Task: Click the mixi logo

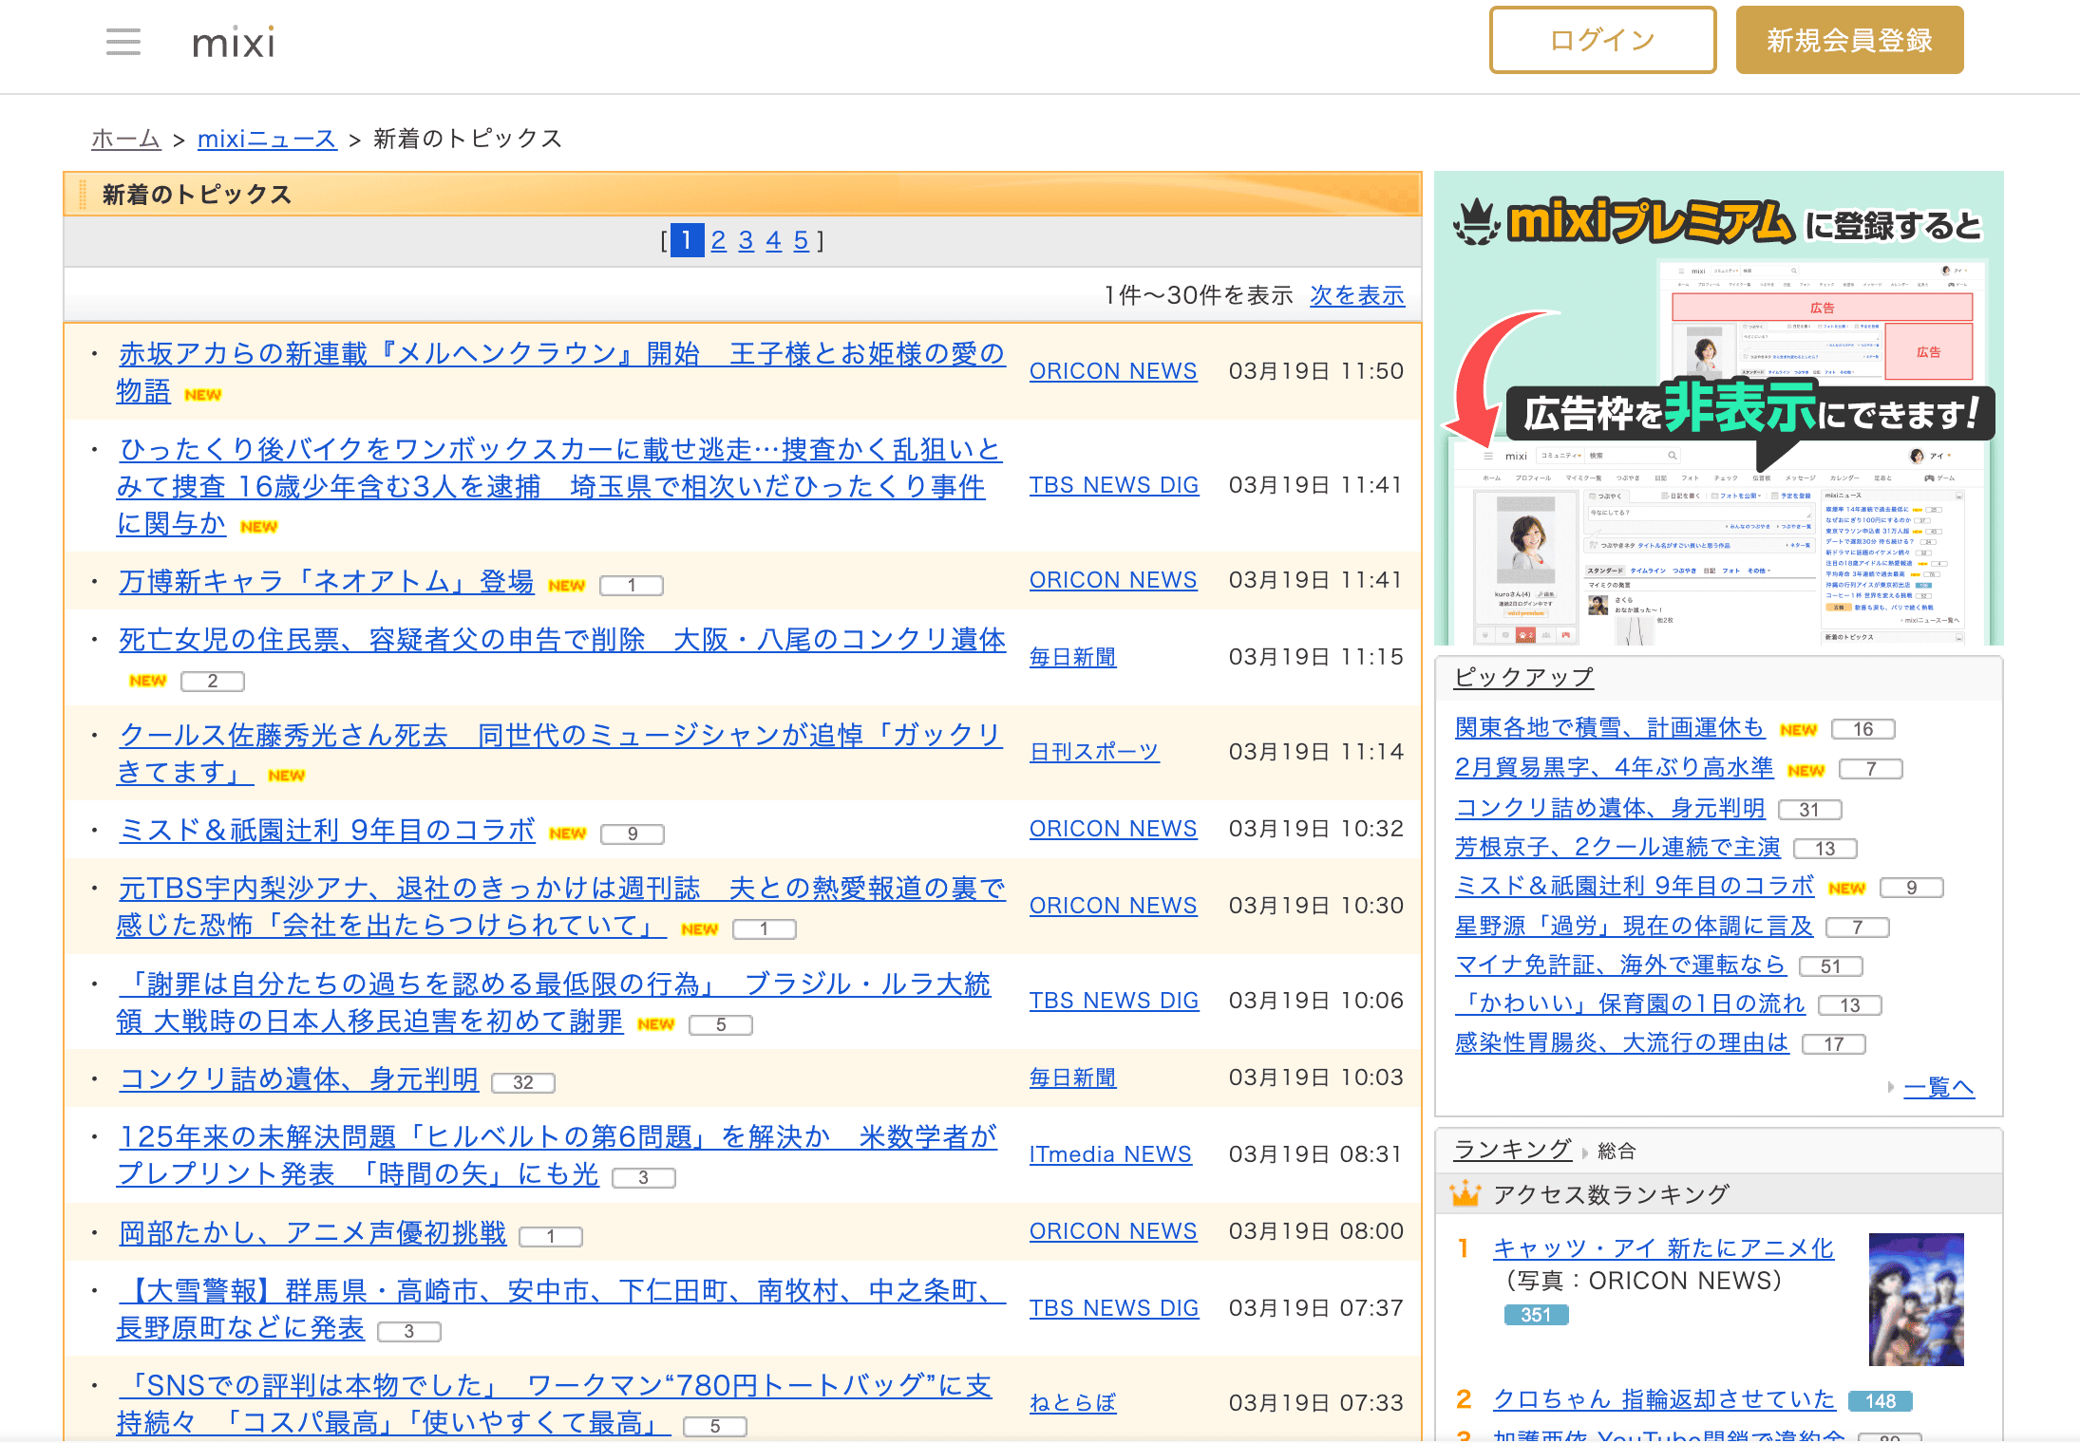Action: point(234,43)
